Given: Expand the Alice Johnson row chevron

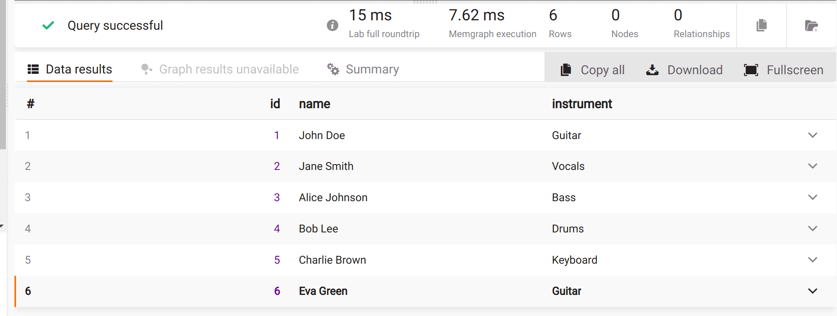Looking at the screenshot, I should click(813, 197).
